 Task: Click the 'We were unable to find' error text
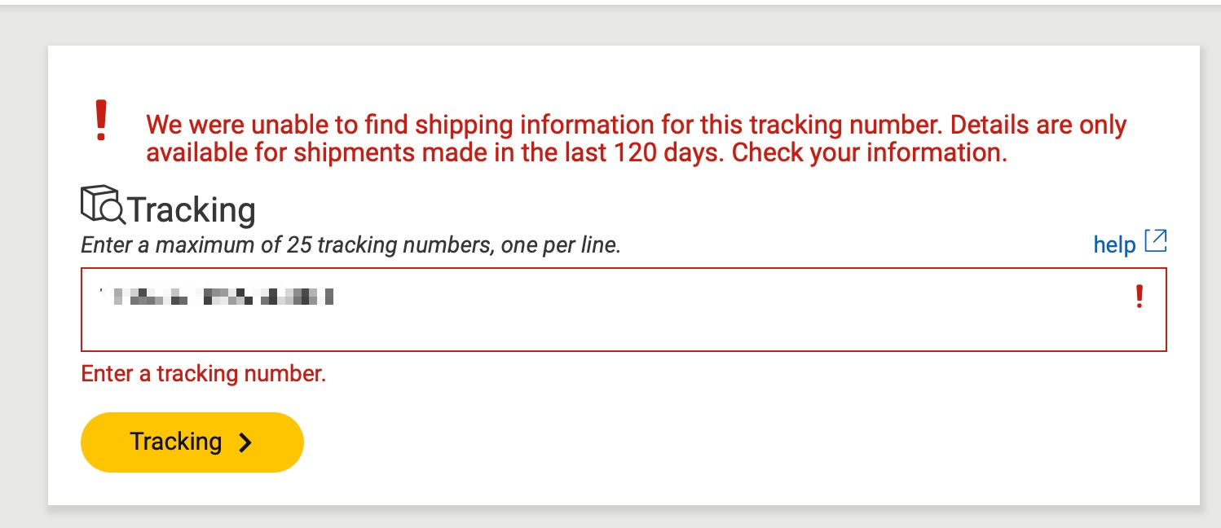pyautogui.click(x=277, y=125)
